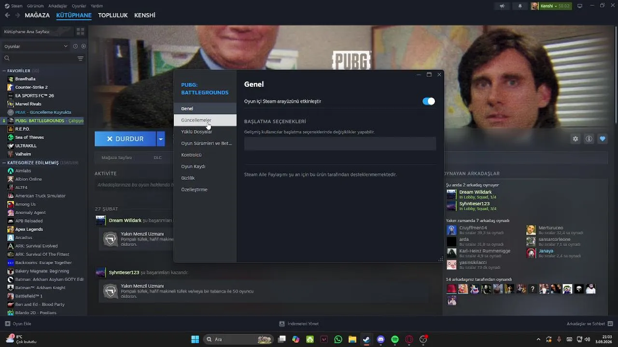Select Counter-Strike 2 in library
Screen dimensions: 618x347
tap(31, 87)
